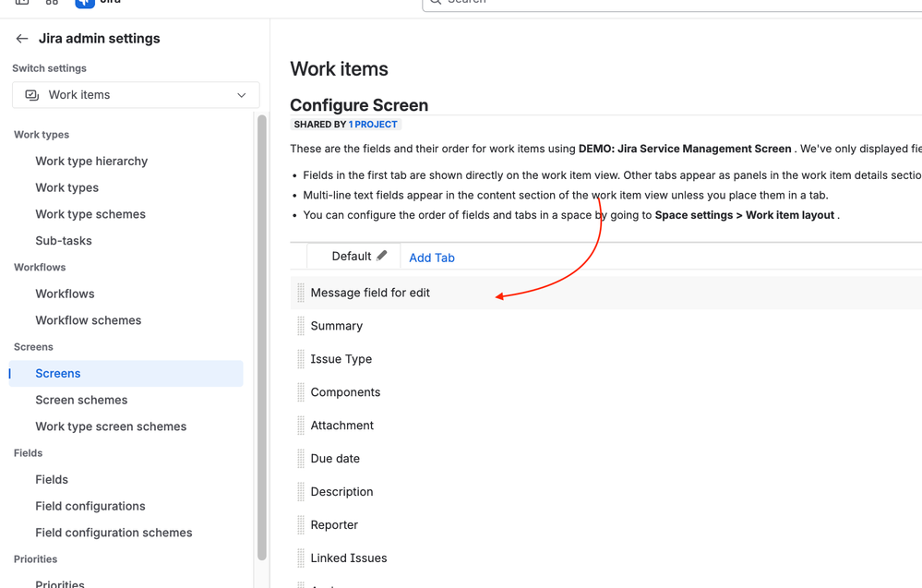Click the Priorities section heading

pyautogui.click(x=35, y=559)
